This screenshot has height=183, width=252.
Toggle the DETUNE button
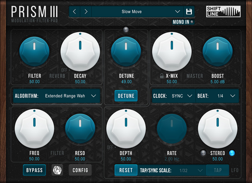(126, 96)
